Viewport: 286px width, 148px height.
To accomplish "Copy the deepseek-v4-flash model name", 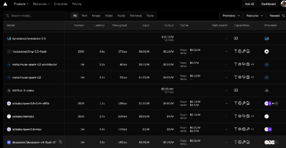I will pos(60,142).
